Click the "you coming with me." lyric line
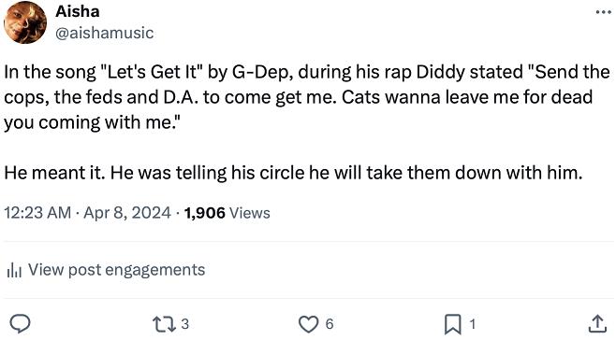The image size is (616, 340). pyautogui.click(x=89, y=122)
